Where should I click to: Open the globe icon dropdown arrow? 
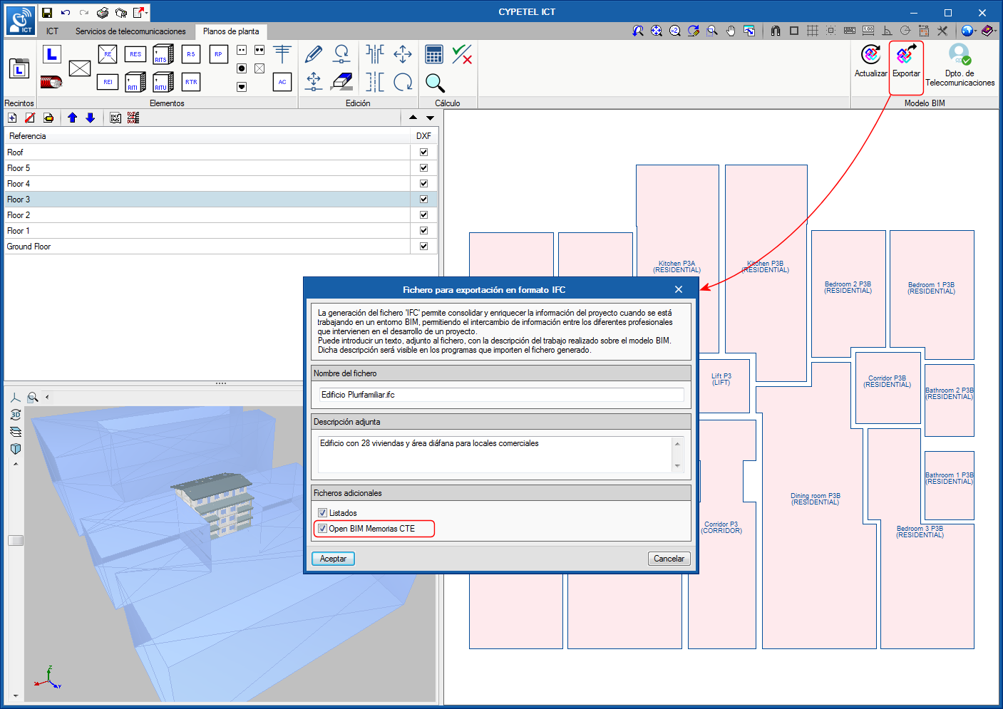(975, 31)
